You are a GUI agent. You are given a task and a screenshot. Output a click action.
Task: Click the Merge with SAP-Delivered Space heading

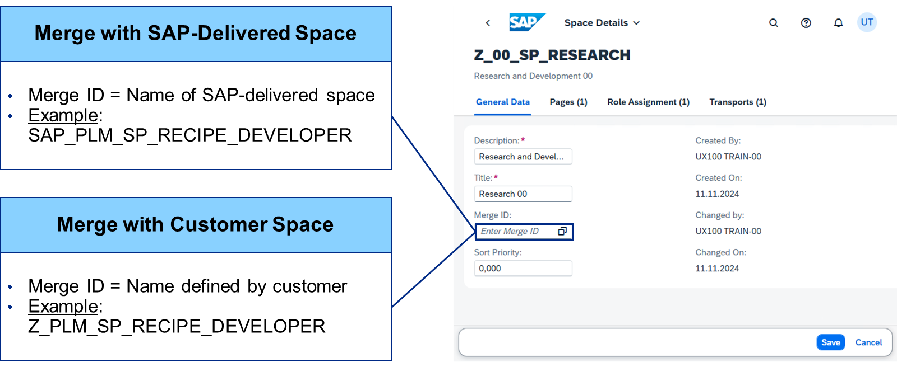[196, 33]
